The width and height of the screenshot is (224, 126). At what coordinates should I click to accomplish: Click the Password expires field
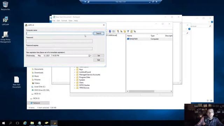click(59, 49)
